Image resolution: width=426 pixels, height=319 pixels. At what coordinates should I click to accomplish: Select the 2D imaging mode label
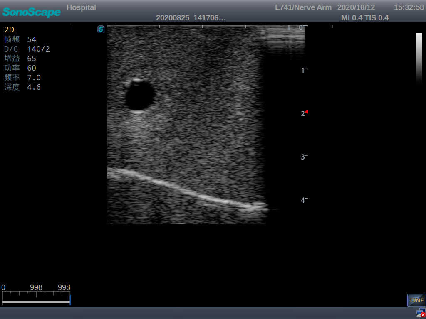point(10,29)
